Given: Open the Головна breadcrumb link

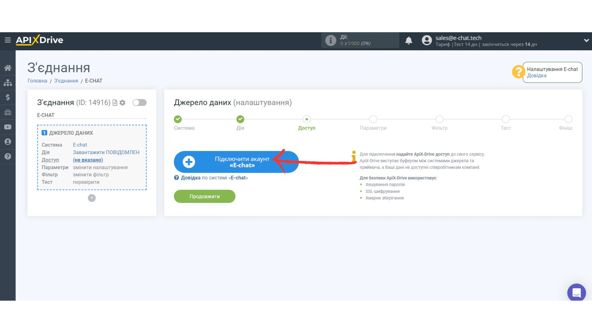Looking at the screenshot, I should [37, 81].
